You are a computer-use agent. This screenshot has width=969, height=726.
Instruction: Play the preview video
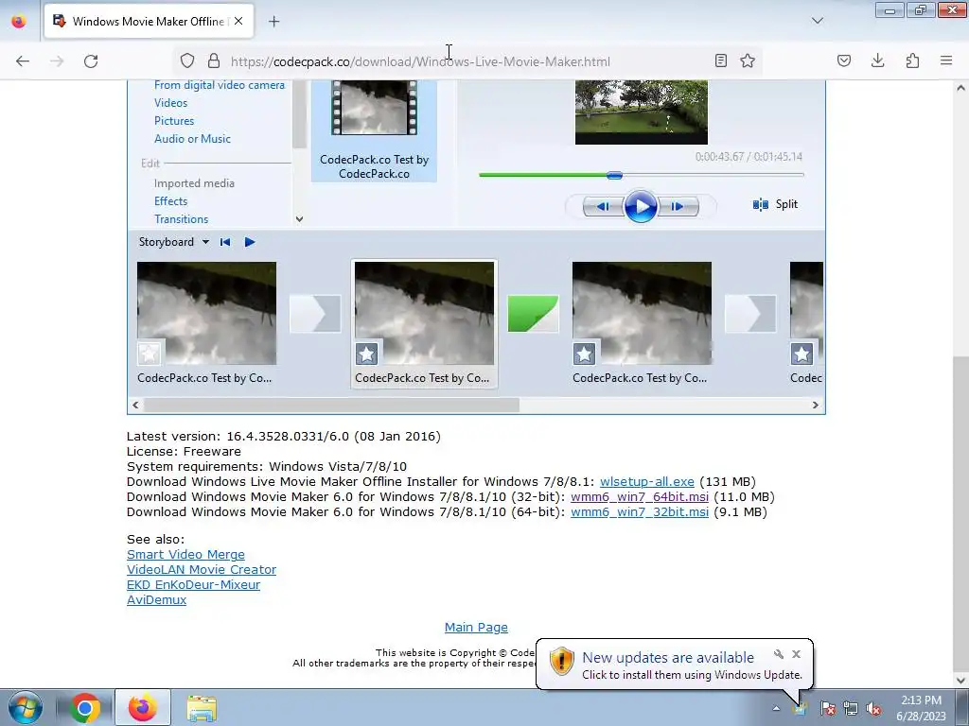(641, 206)
